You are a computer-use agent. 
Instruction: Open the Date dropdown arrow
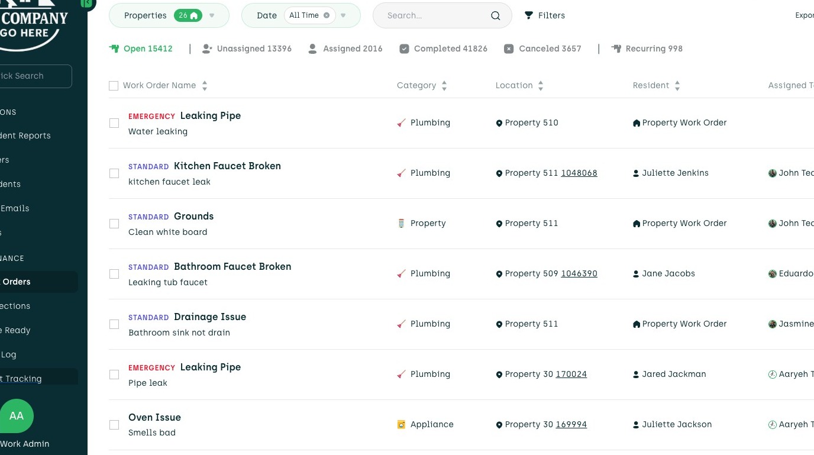click(343, 15)
